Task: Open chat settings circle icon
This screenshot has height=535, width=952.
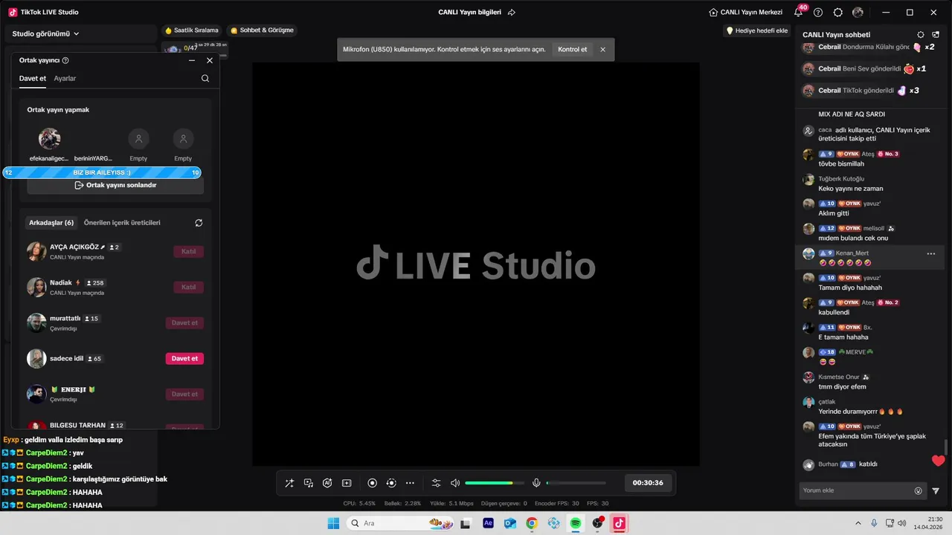Action: (x=921, y=35)
